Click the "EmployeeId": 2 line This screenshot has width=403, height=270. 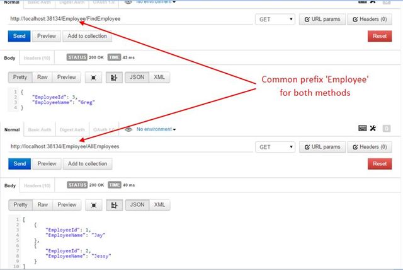tap(68, 250)
